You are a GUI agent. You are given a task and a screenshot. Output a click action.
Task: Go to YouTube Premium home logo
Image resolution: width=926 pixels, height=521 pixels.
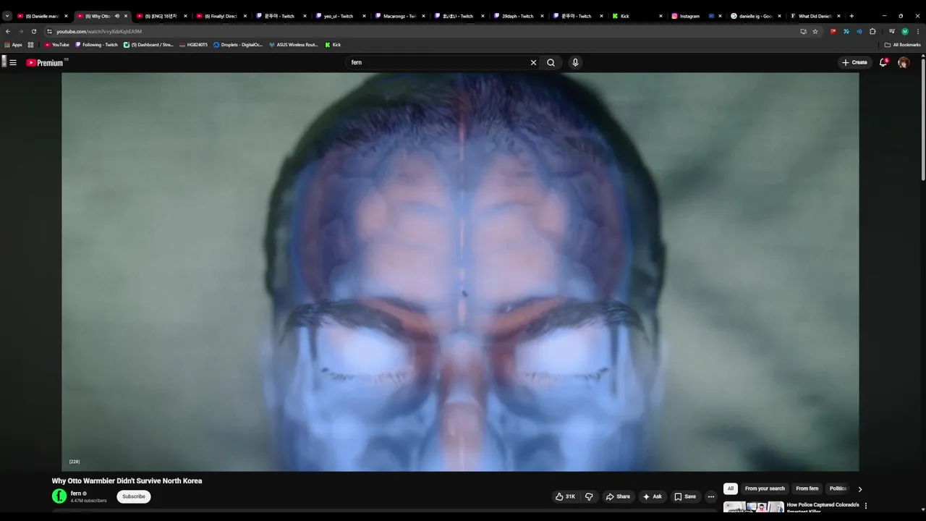pos(45,63)
